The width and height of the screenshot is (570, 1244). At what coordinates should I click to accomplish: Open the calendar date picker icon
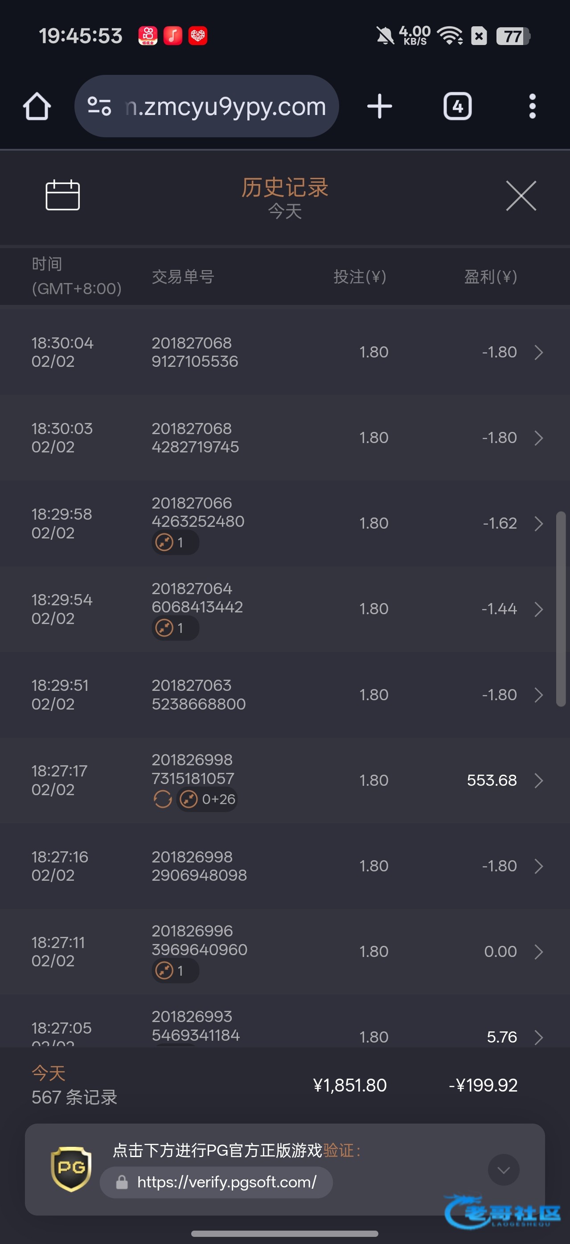62,195
